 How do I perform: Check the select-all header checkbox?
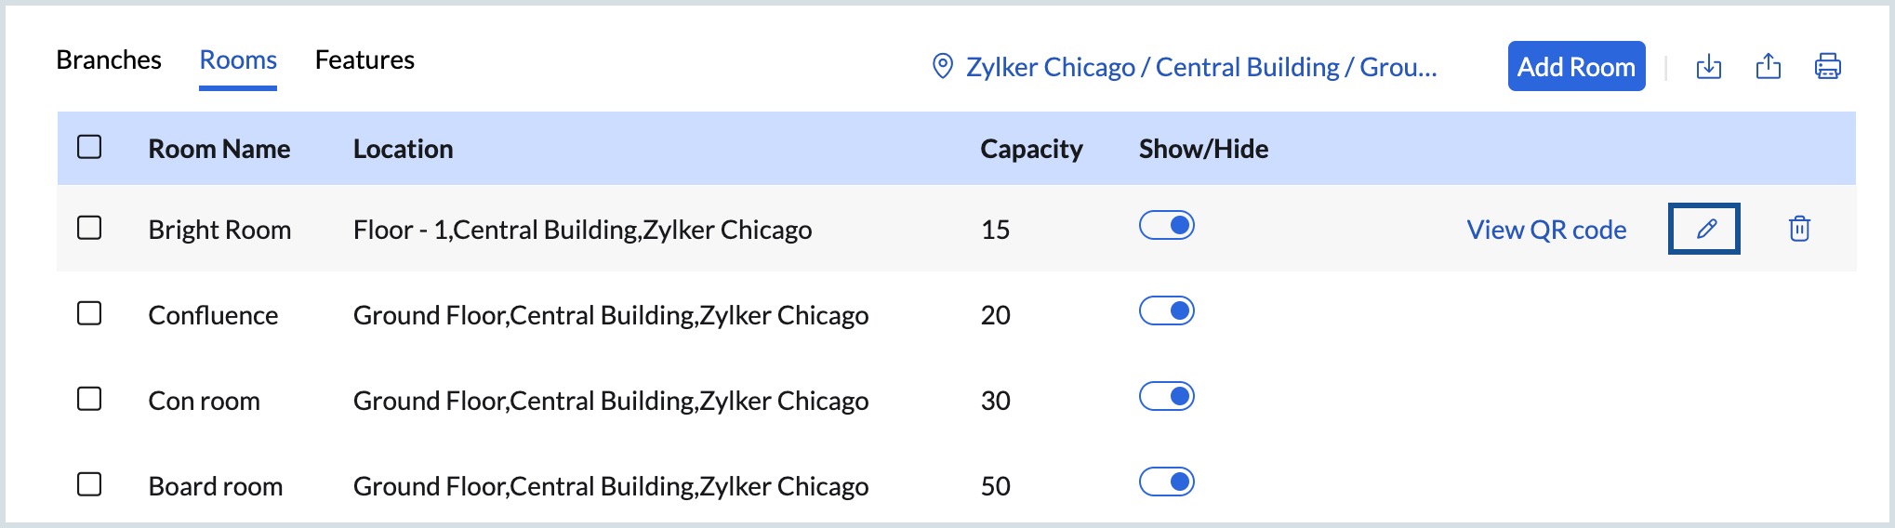(x=89, y=147)
